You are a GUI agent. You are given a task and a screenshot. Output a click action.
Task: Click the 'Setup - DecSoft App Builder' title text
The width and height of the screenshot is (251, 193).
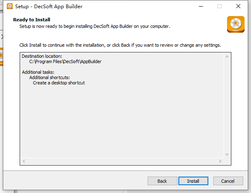(49, 7)
